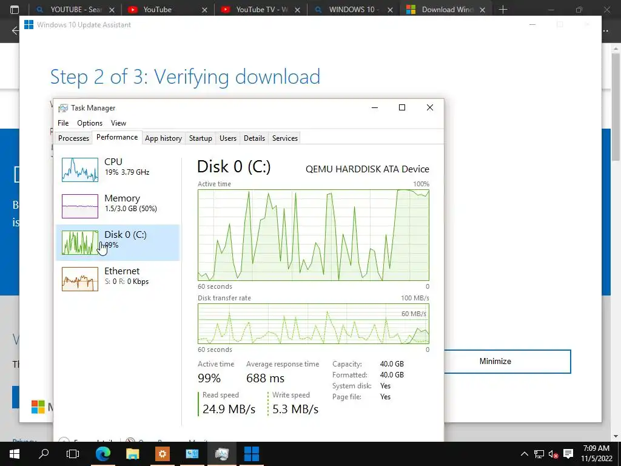This screenshot has height=466, width=621.
Task: Click the Task Manager title bar icon
Action: (x=63, y=108)
